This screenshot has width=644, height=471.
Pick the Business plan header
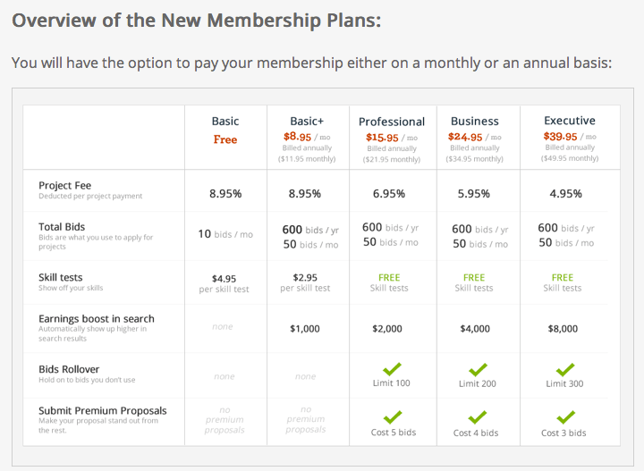click(475, 122)
